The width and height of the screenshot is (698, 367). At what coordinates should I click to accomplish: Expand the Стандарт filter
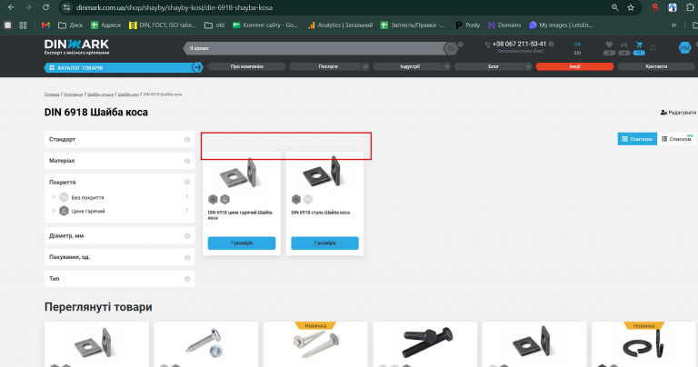119,139
